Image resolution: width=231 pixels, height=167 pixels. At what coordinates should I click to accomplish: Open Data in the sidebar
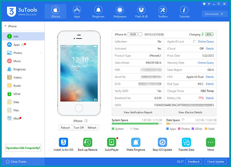click(23, 102)
